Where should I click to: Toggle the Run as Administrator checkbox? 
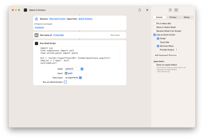[x=65, y=82]
